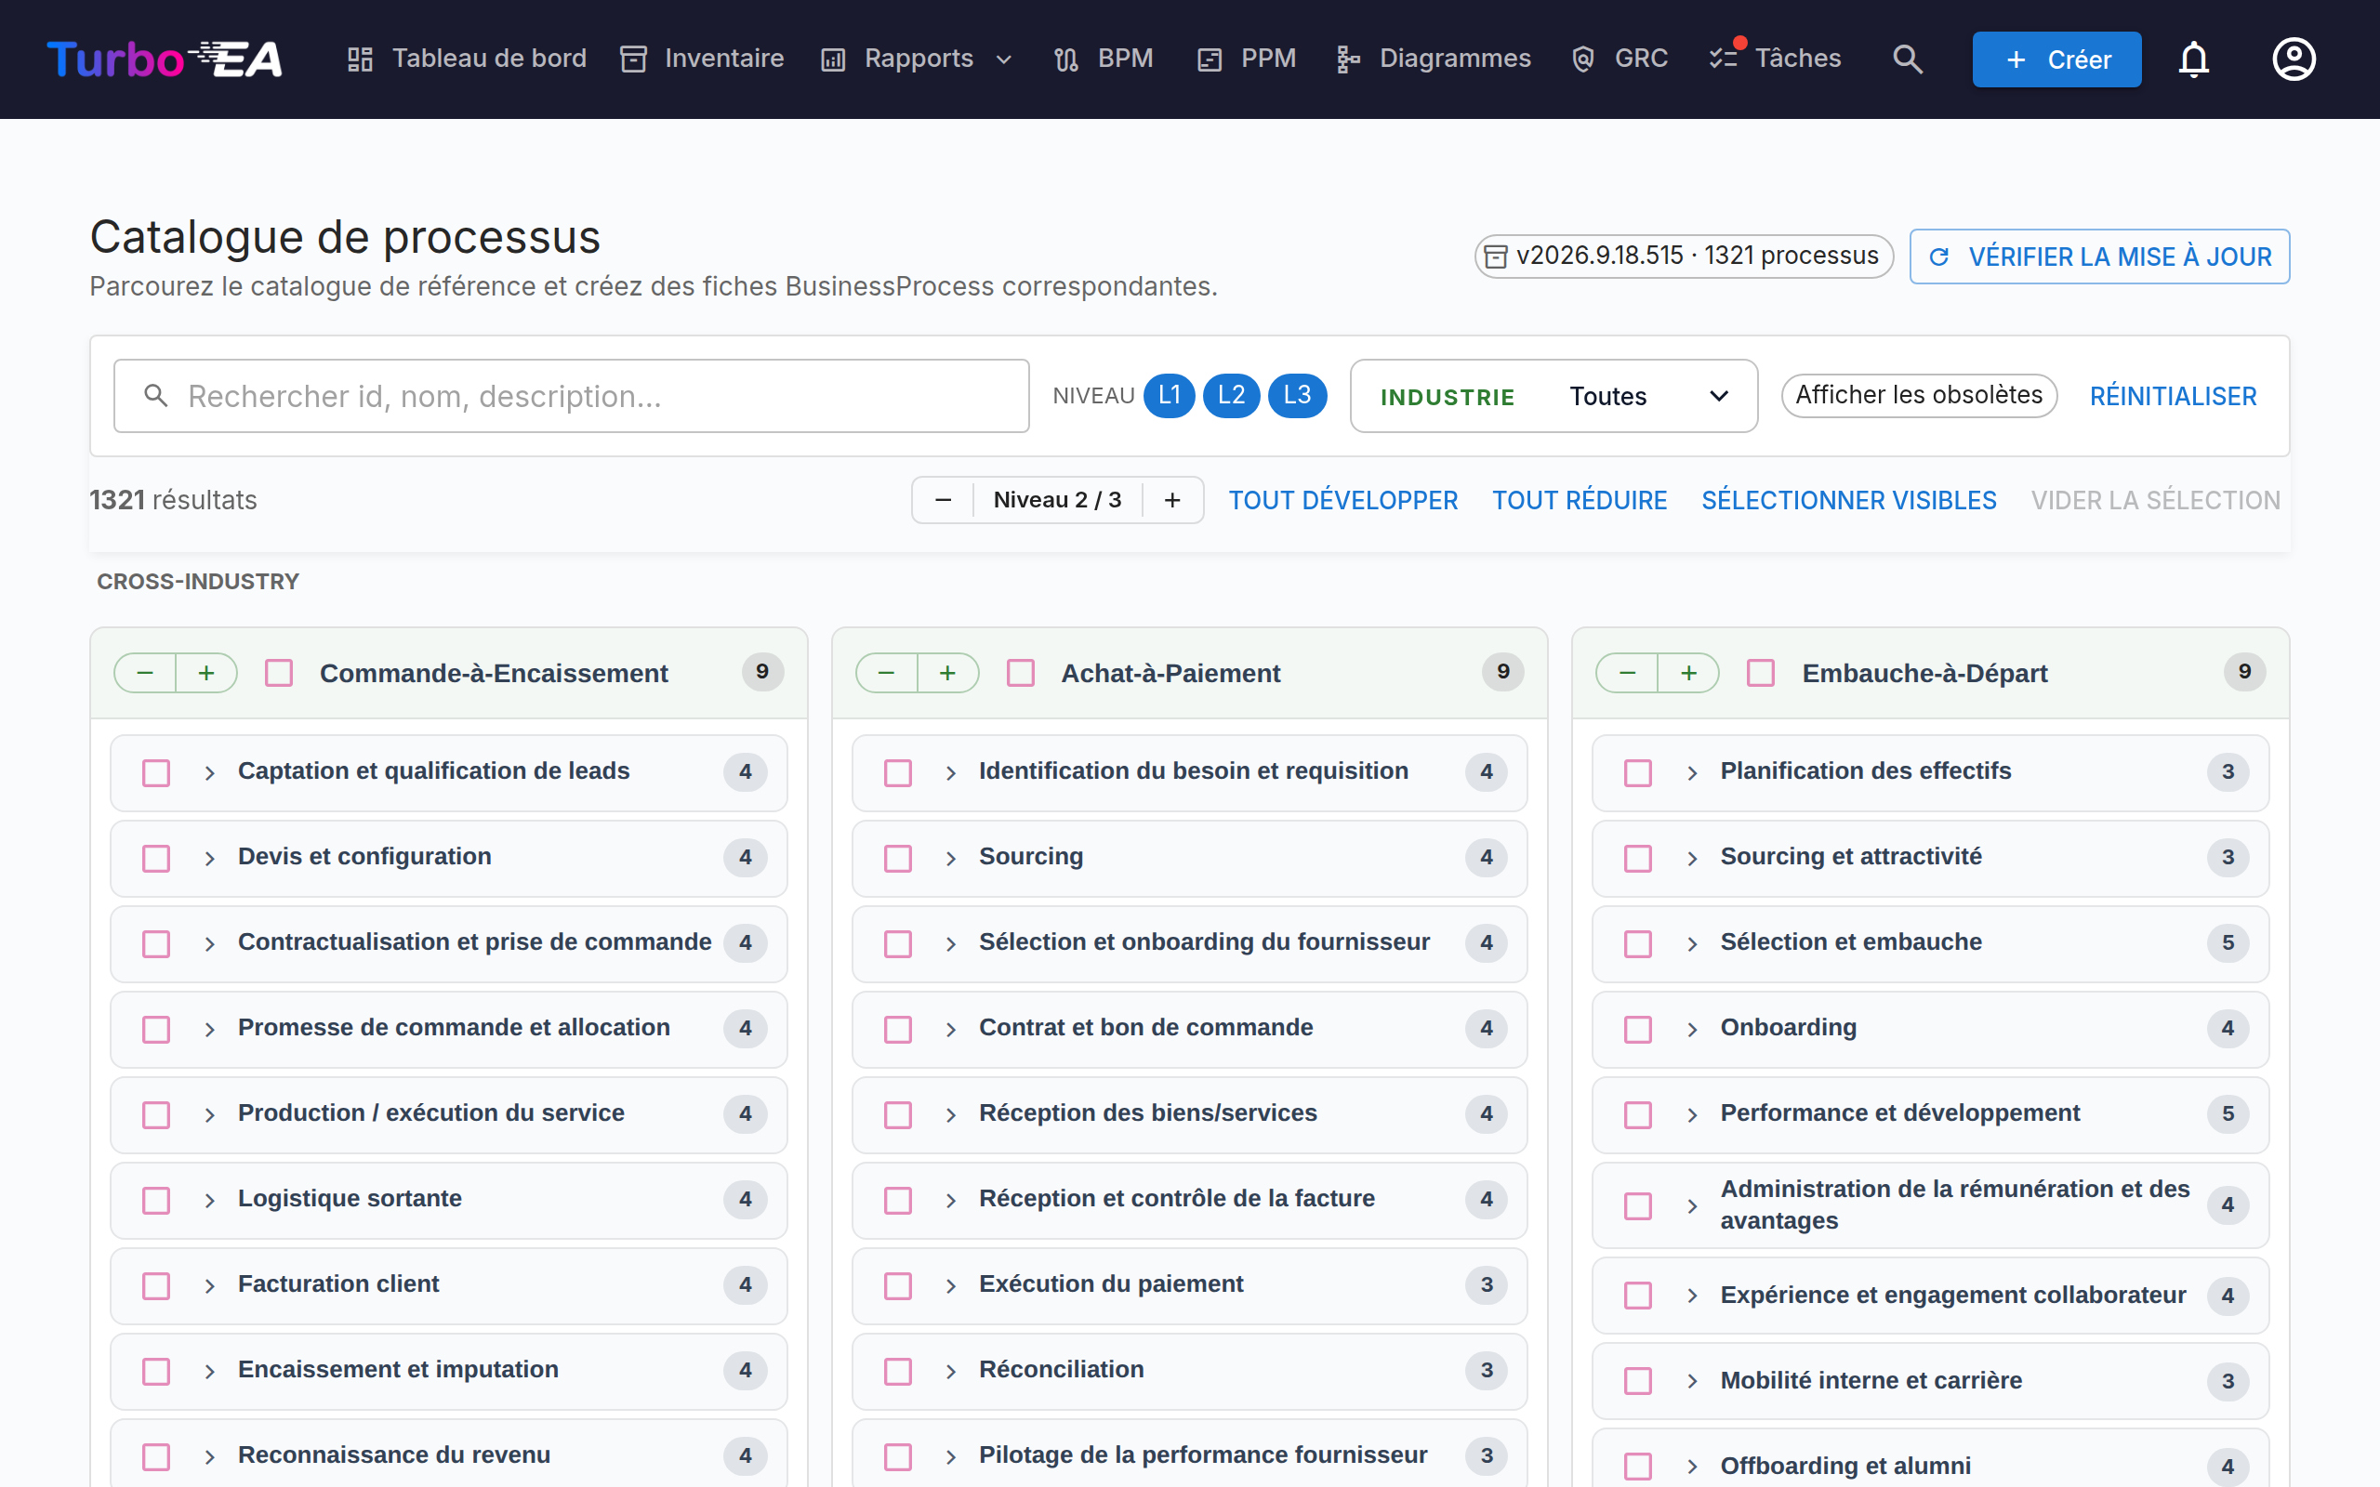
Task: Click Expérience et engagement collaborateur text
Action: (x=1952, y=1295)
